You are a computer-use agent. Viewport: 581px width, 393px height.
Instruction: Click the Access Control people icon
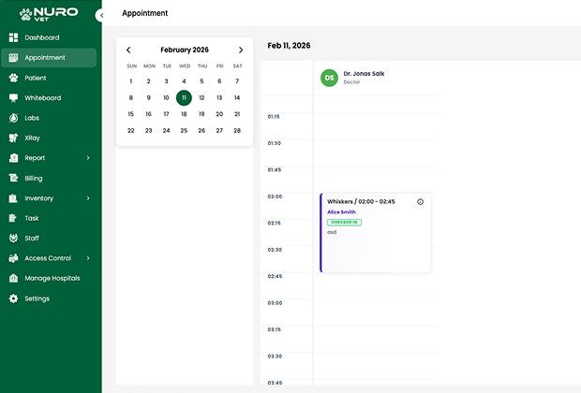pos(13,258)
